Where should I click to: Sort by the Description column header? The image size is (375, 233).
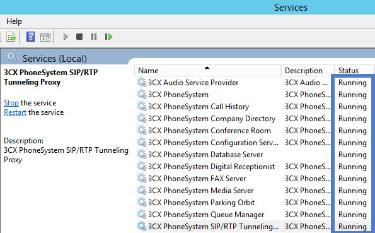coord(308,71)
